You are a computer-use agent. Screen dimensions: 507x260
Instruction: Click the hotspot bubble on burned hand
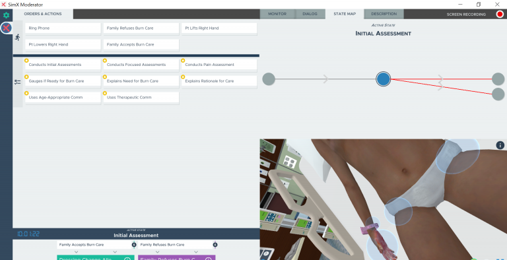click(382, 245)
